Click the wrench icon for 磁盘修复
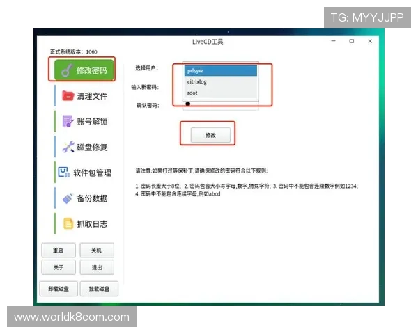The height and width of the screenshot is (334, 418). click(68, 147)
